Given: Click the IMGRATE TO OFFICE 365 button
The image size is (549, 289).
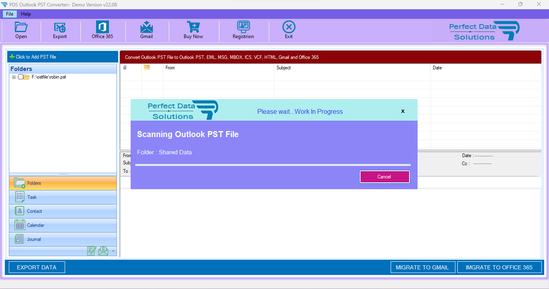Looking at the screenshot, I should click(499, 267).
